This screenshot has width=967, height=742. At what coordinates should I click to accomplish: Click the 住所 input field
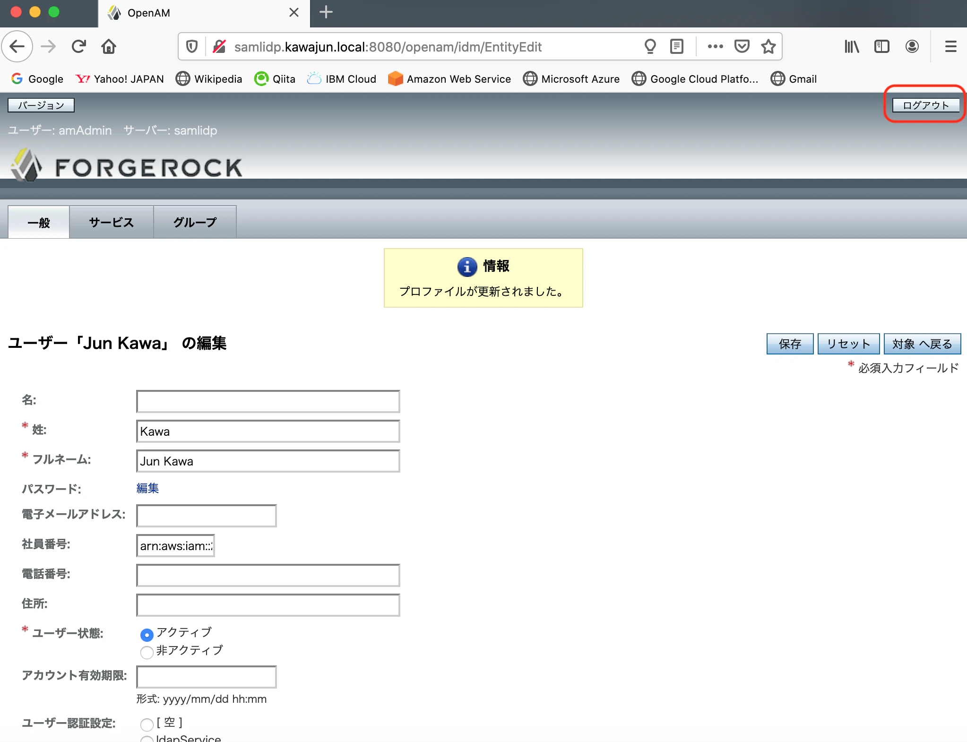(x=268, y=605)
